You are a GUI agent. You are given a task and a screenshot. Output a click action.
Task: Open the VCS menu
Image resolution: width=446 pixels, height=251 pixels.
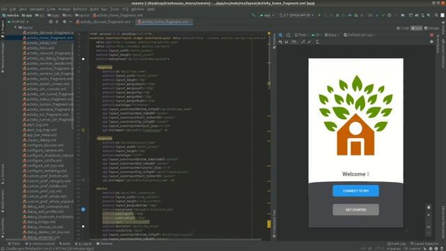[125, 9]
